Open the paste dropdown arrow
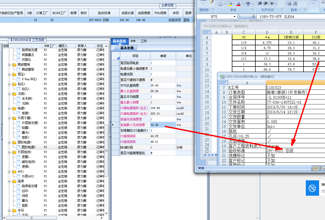The height and width of the screenshot is (220, 325). pyautogui.click(x=203, y=4)
